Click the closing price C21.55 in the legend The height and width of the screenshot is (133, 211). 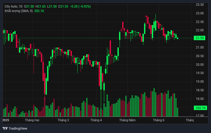pos(63,6)
